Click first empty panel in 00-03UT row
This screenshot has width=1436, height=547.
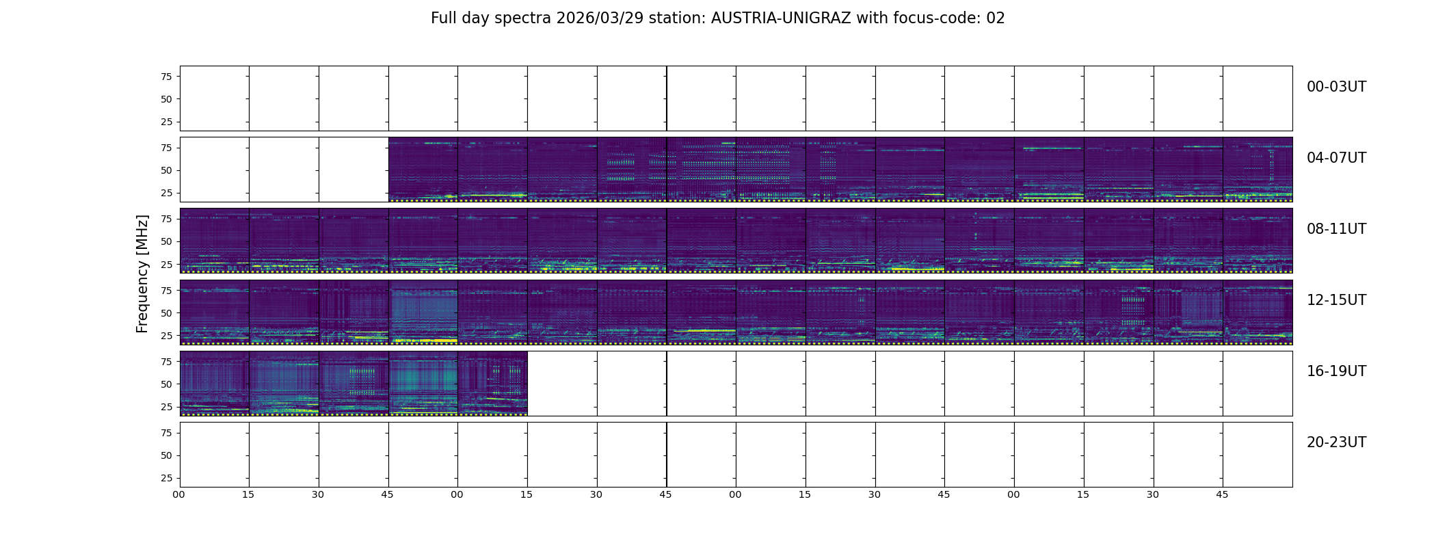215,98
